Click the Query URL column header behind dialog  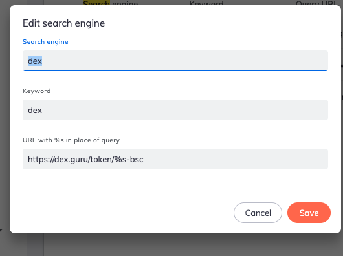click(x=316, y=3)
